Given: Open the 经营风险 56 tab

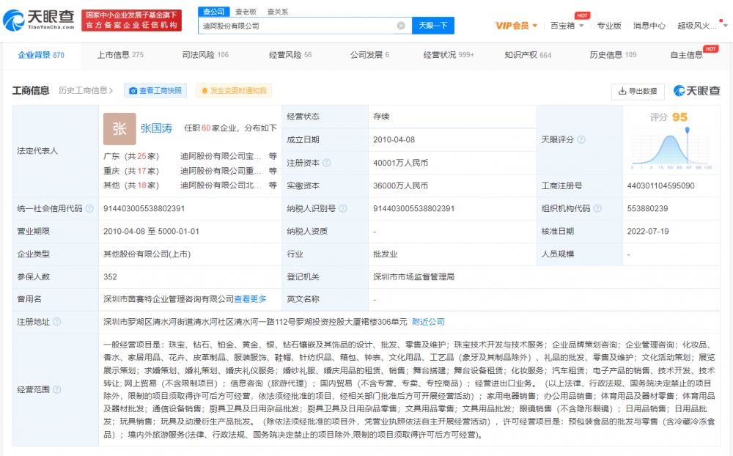Looking at the screenshot, I should pos(290,55).
